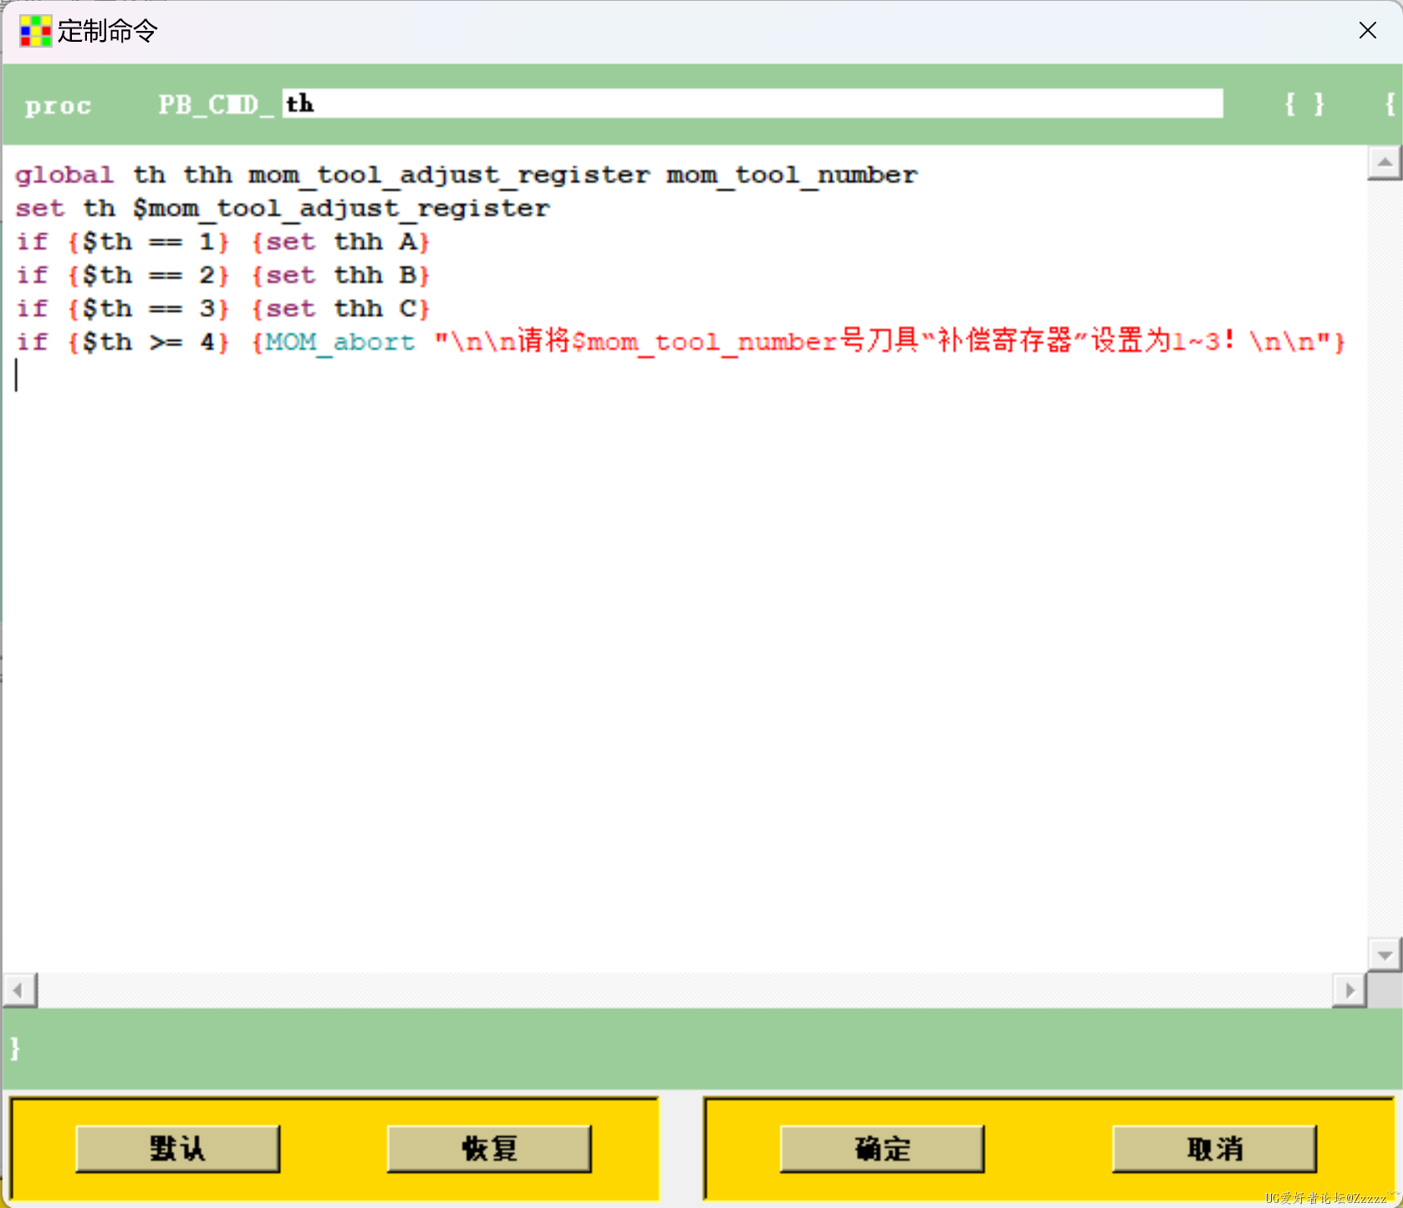Cancel using the 取消 button
This screenshot has width=1403, height=1208.
(x=1214, y=1149)
